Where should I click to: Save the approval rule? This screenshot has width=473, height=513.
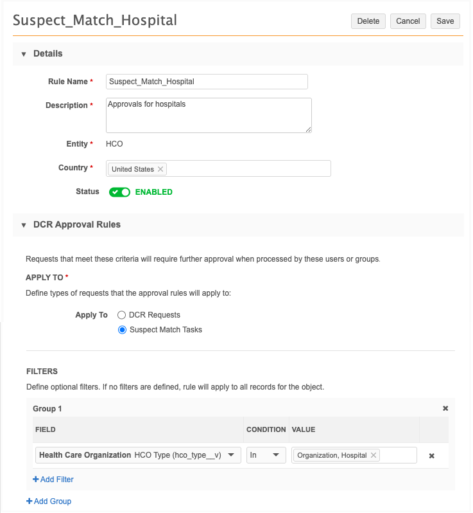[445, 21]
